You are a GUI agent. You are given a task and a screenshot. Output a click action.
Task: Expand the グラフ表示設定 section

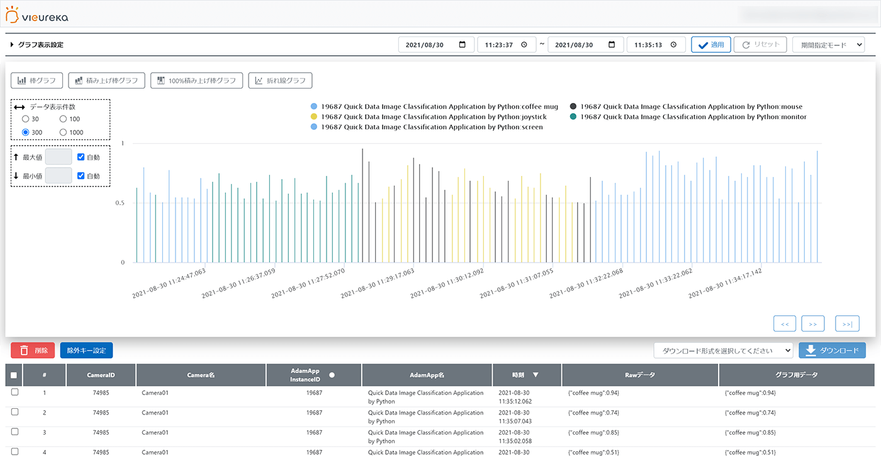tap(36, 45)
